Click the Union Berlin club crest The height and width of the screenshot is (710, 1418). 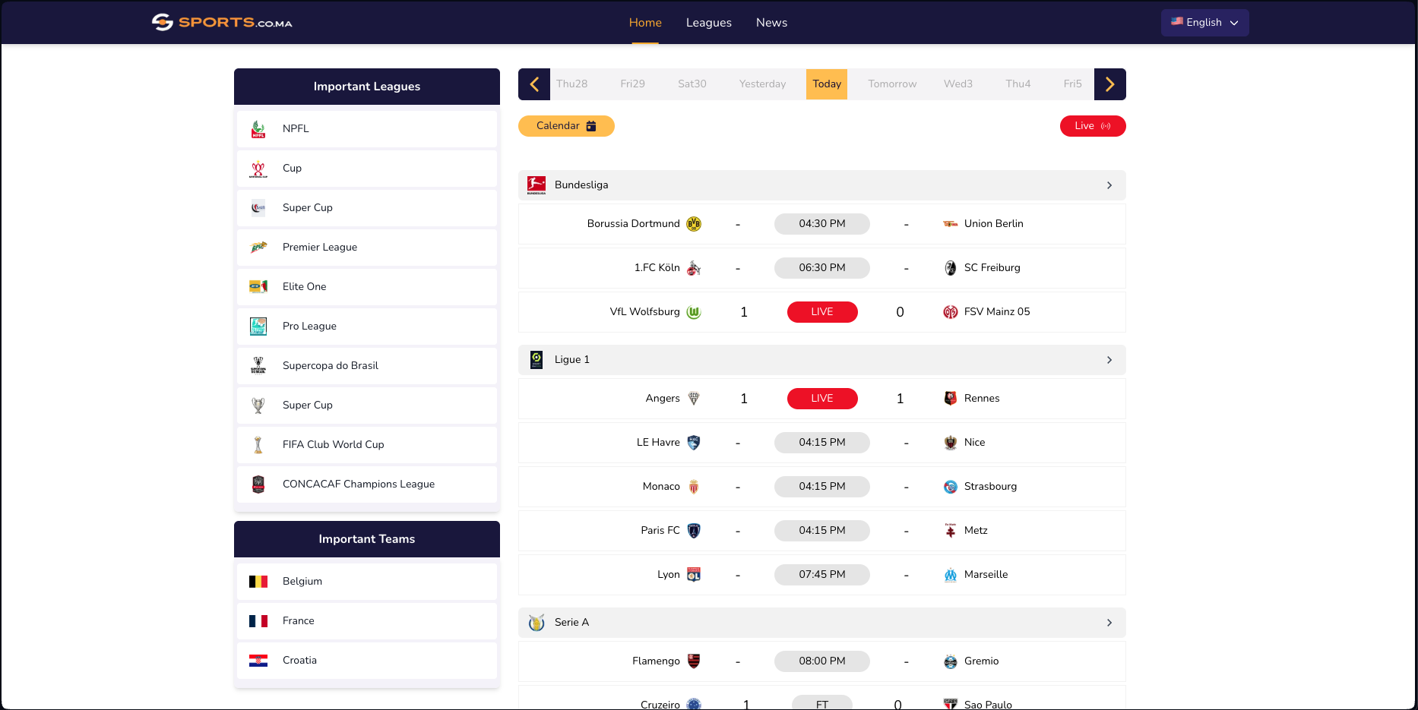(951, 224)
